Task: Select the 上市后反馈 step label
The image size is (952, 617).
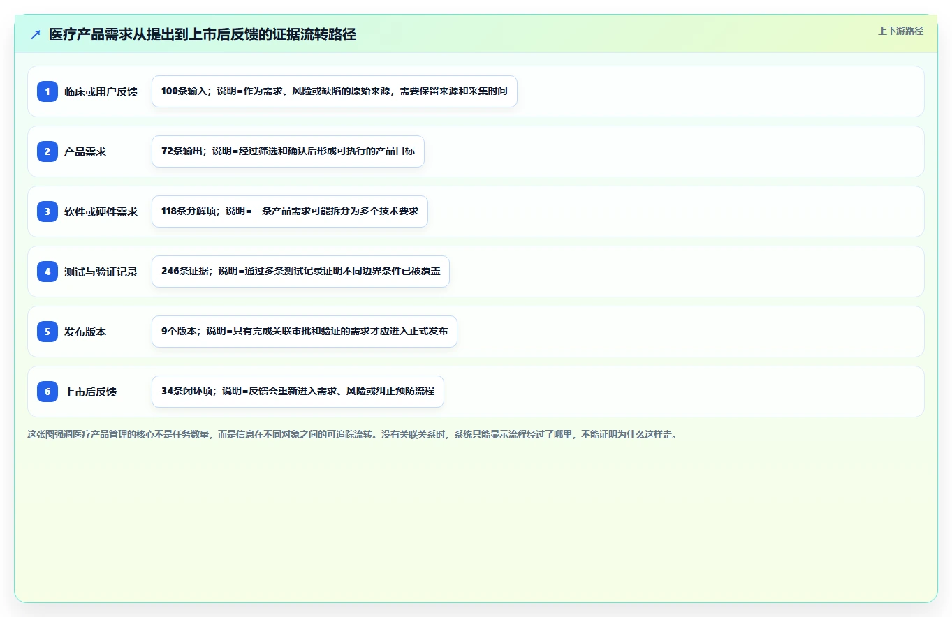Action: (90, 392)
